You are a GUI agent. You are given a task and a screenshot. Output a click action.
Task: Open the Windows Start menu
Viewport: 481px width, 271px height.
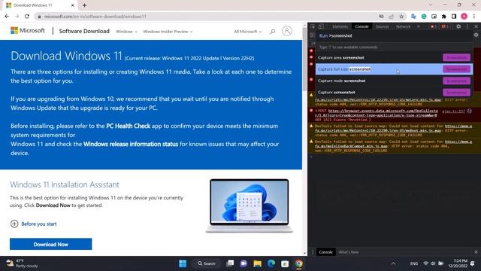point(183,263)
